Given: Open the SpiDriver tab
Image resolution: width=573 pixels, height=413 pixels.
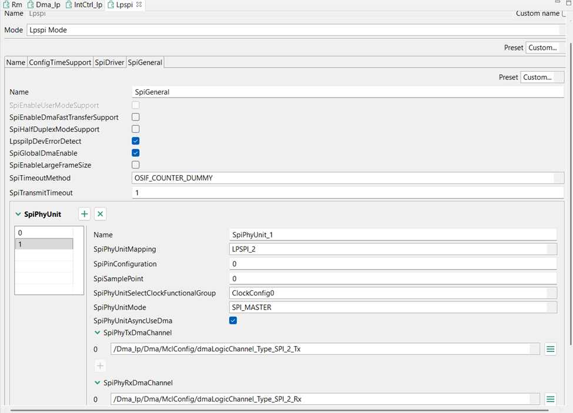Looking at the screenshot, I should tap(109, 62).
